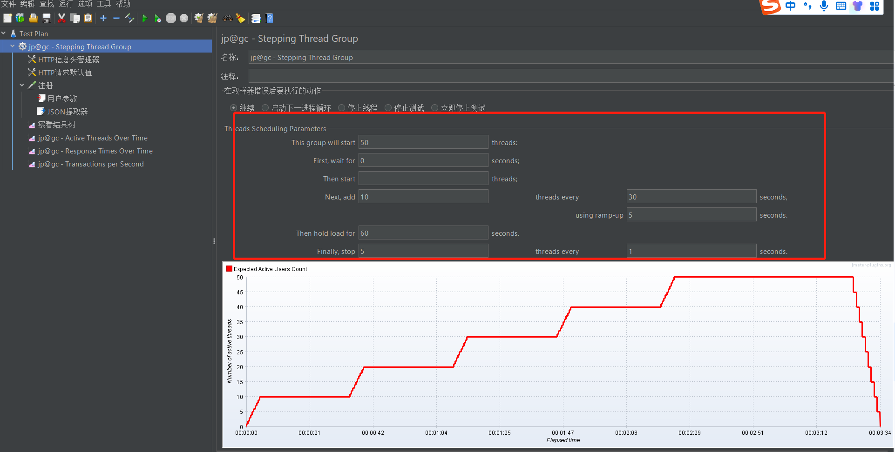Open the 帮助 menu
The width and height of the screenshot is (895, 452).
pyautogui.click(x=123, y=4)
